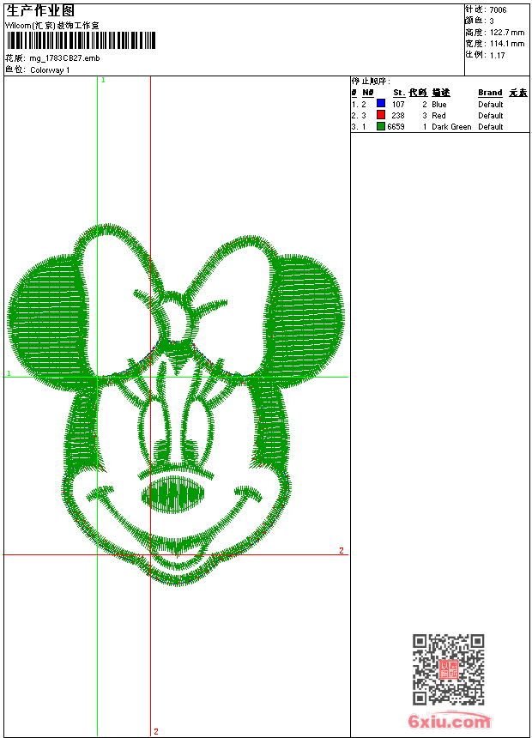Click the Wilcom studio name line

51,26
